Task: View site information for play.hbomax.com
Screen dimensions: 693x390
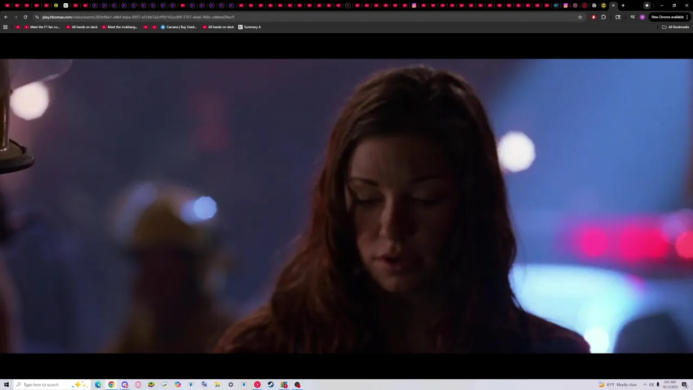Action: click(37, 17)
